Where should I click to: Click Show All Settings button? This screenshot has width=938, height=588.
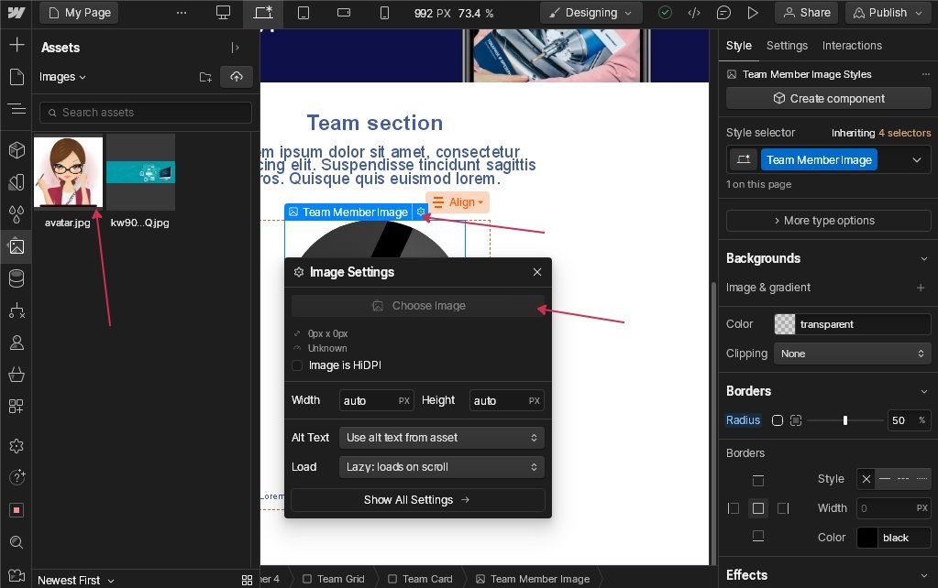point(417,500)
